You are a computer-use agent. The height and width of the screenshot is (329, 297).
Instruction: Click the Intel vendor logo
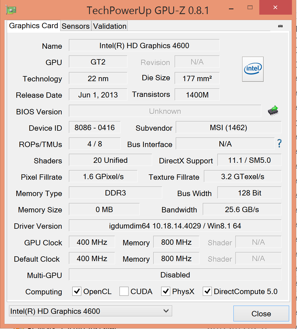253,69
